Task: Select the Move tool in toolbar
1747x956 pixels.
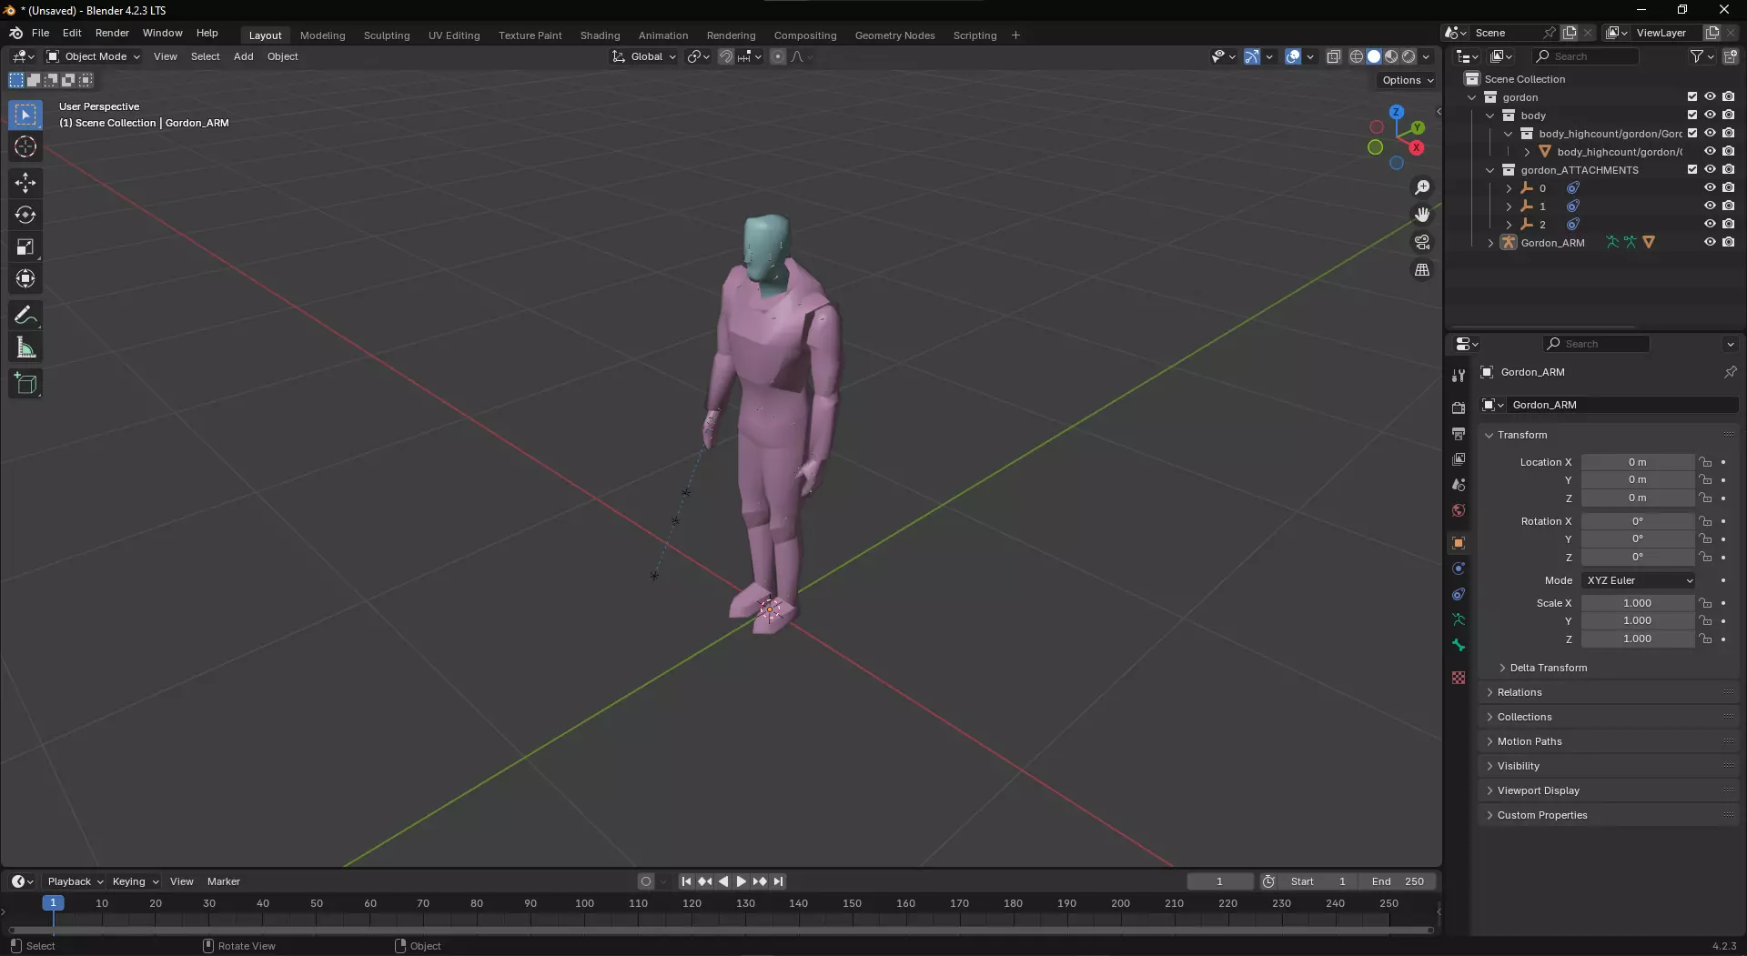Action: (x=25, y=183)
